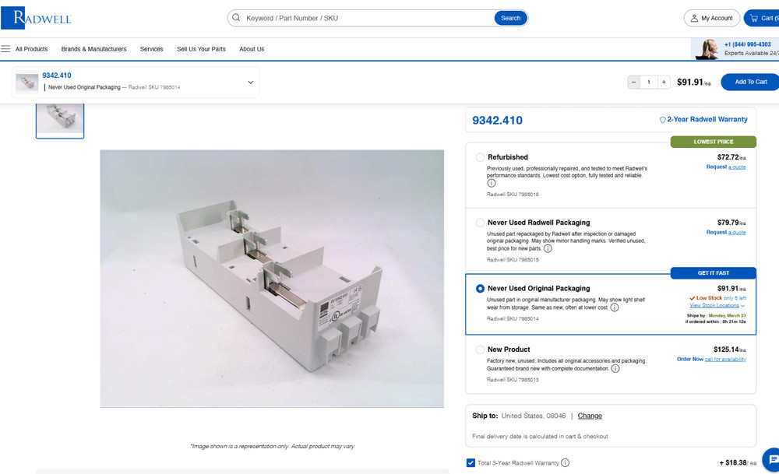Uncheck Total 3-Year Radwell Warranty checkbox
This screenshot has height=474, width=779.
[x=471, y=462]
